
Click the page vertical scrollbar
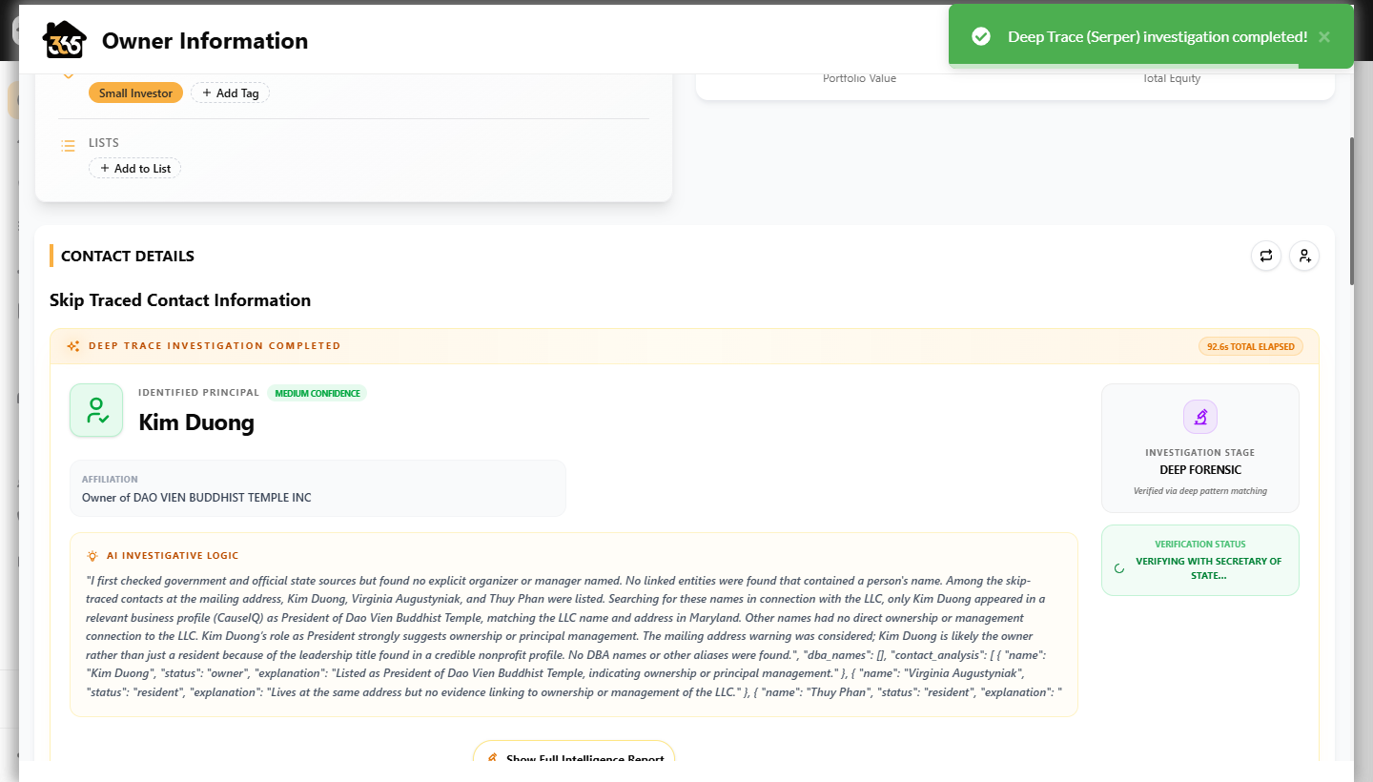pyautogui.click(x=1351, y=210)
